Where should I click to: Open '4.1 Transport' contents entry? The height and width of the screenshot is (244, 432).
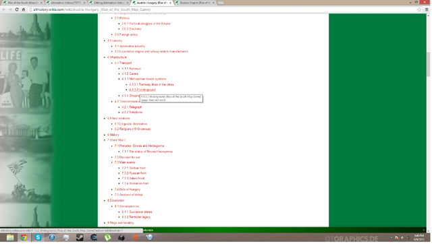pos(123,63)
